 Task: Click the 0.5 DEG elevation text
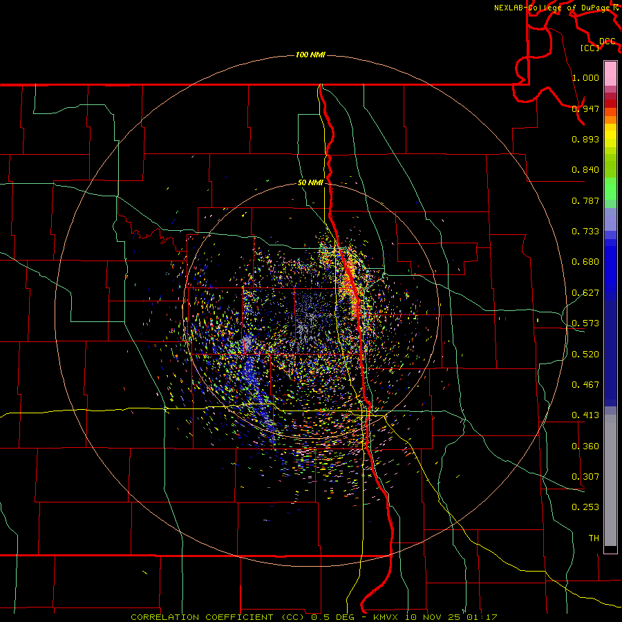(332, 617)
